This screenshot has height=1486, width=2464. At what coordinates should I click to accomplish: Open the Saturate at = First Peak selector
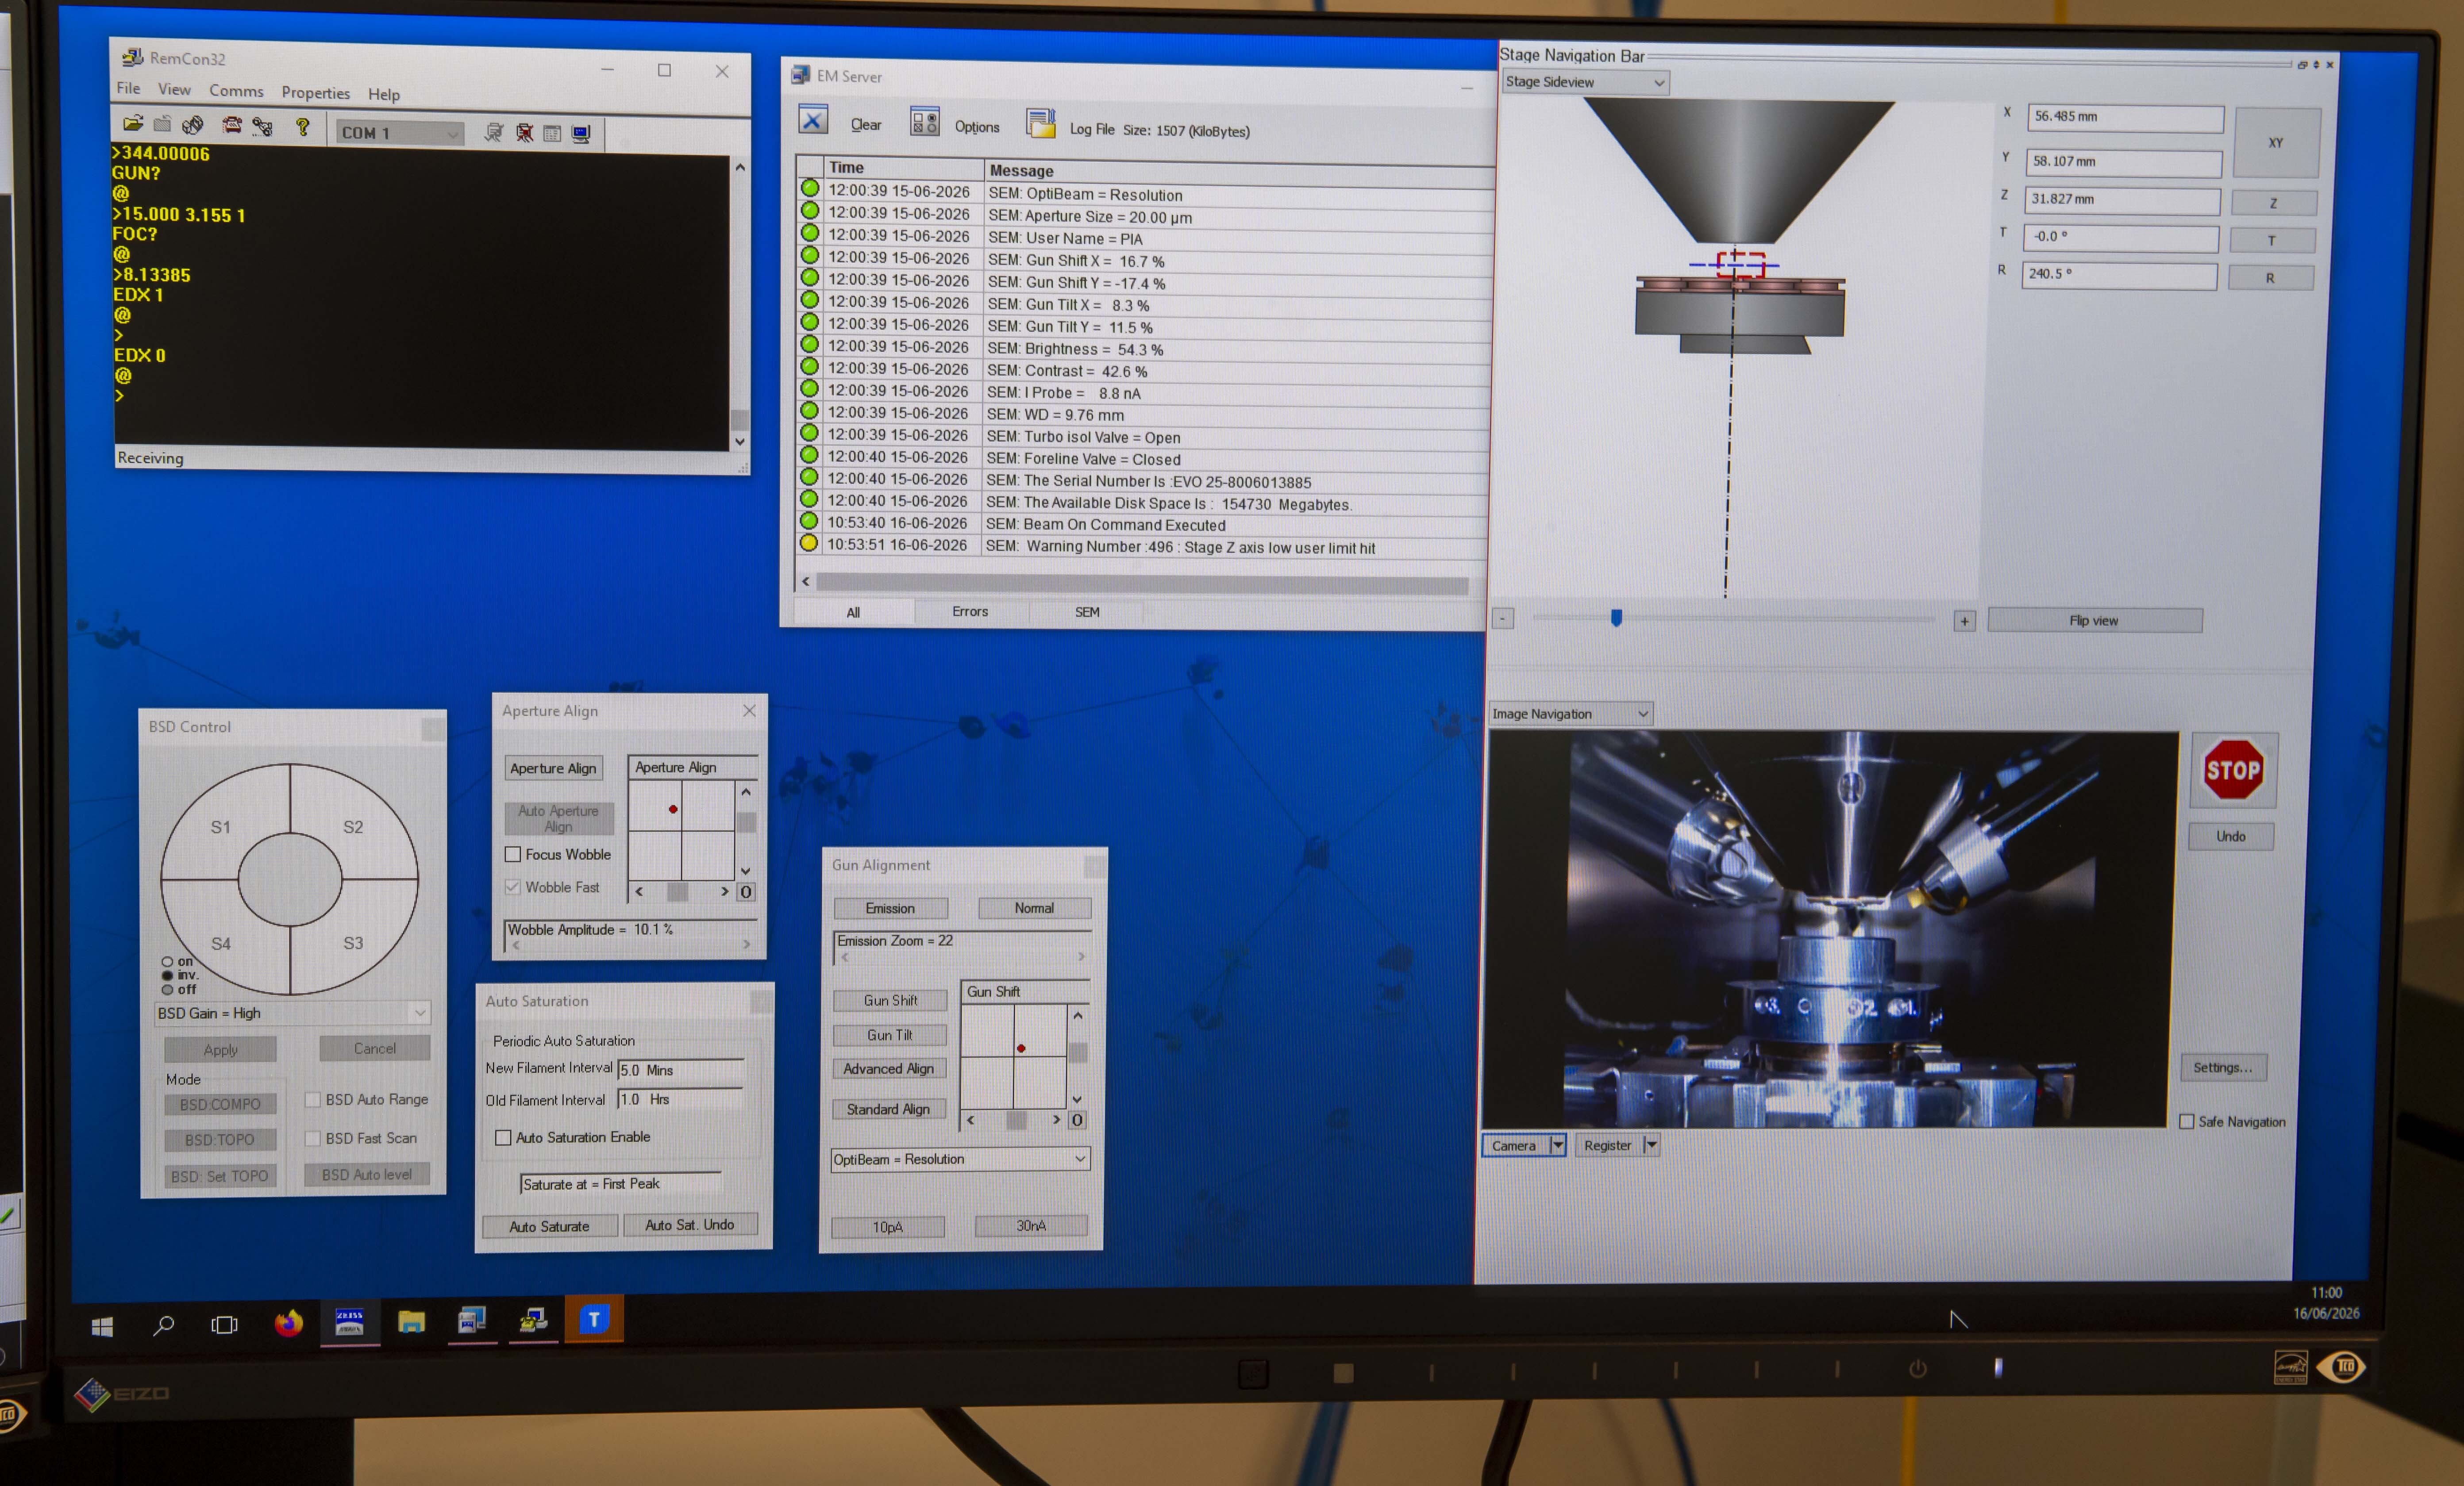[620, 1184]
